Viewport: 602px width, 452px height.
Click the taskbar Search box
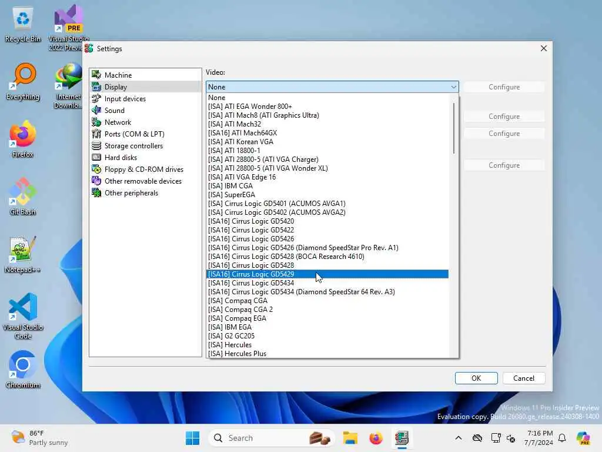271,438
